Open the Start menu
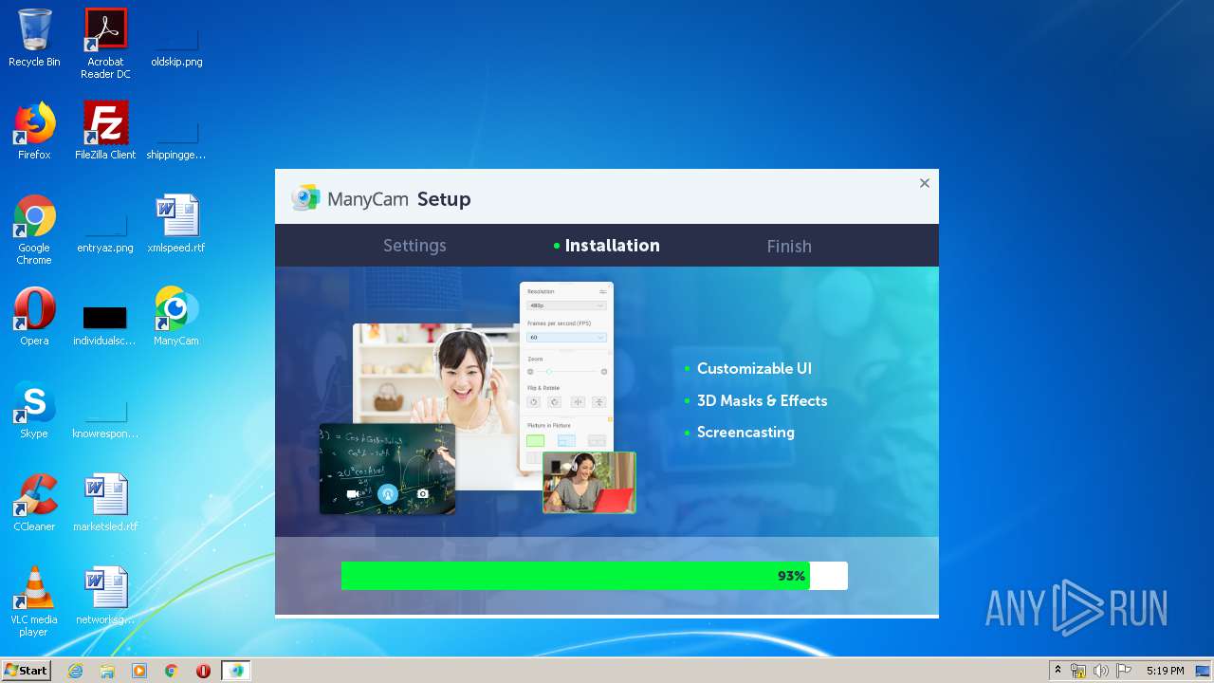Viewport: 1214px width, 683px height. coord(26,671)
